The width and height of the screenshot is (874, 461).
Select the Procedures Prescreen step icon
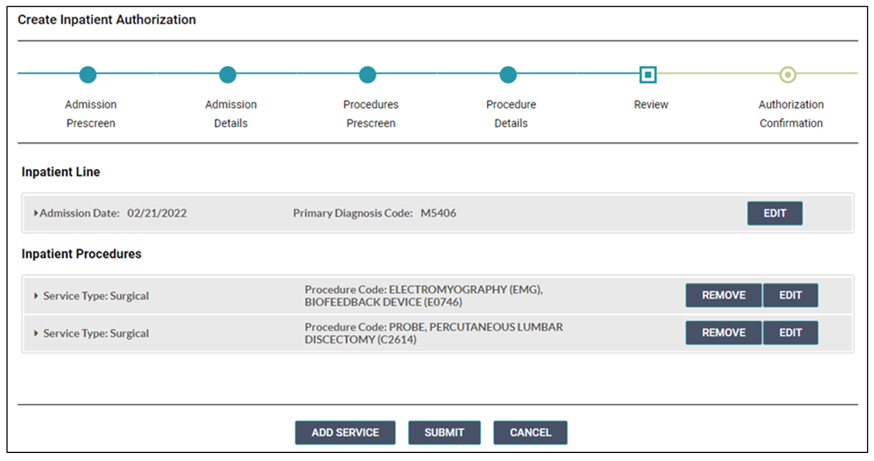click(368, 74)
